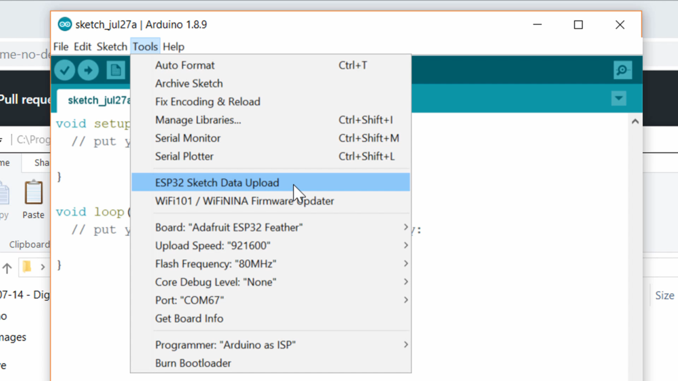Click the editor scrollbar up arrow
The image size is (678, 381).
(635, 122)
